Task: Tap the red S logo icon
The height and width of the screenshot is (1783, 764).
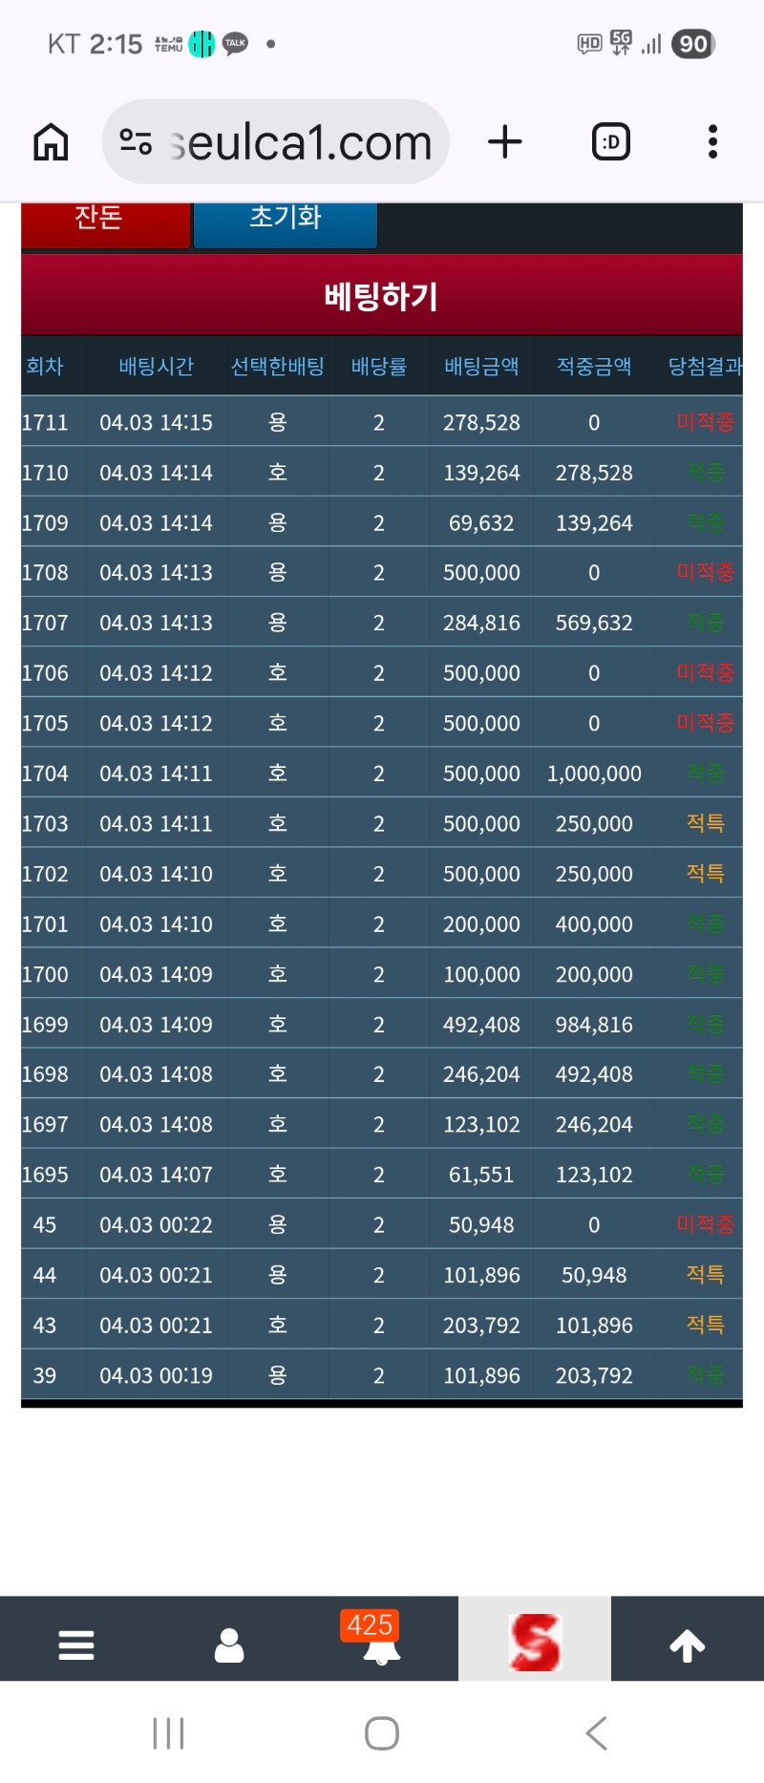Action: [535, 1643]
